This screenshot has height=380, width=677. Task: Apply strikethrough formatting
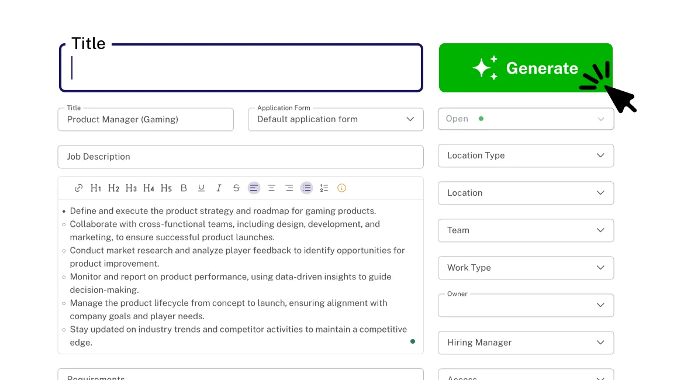pos(236,188)
